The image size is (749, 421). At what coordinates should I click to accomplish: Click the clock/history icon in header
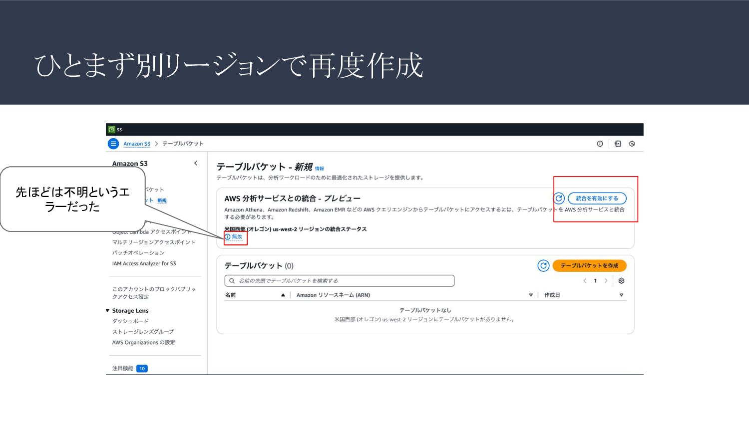pyautogui.click(x=632, y=144)
